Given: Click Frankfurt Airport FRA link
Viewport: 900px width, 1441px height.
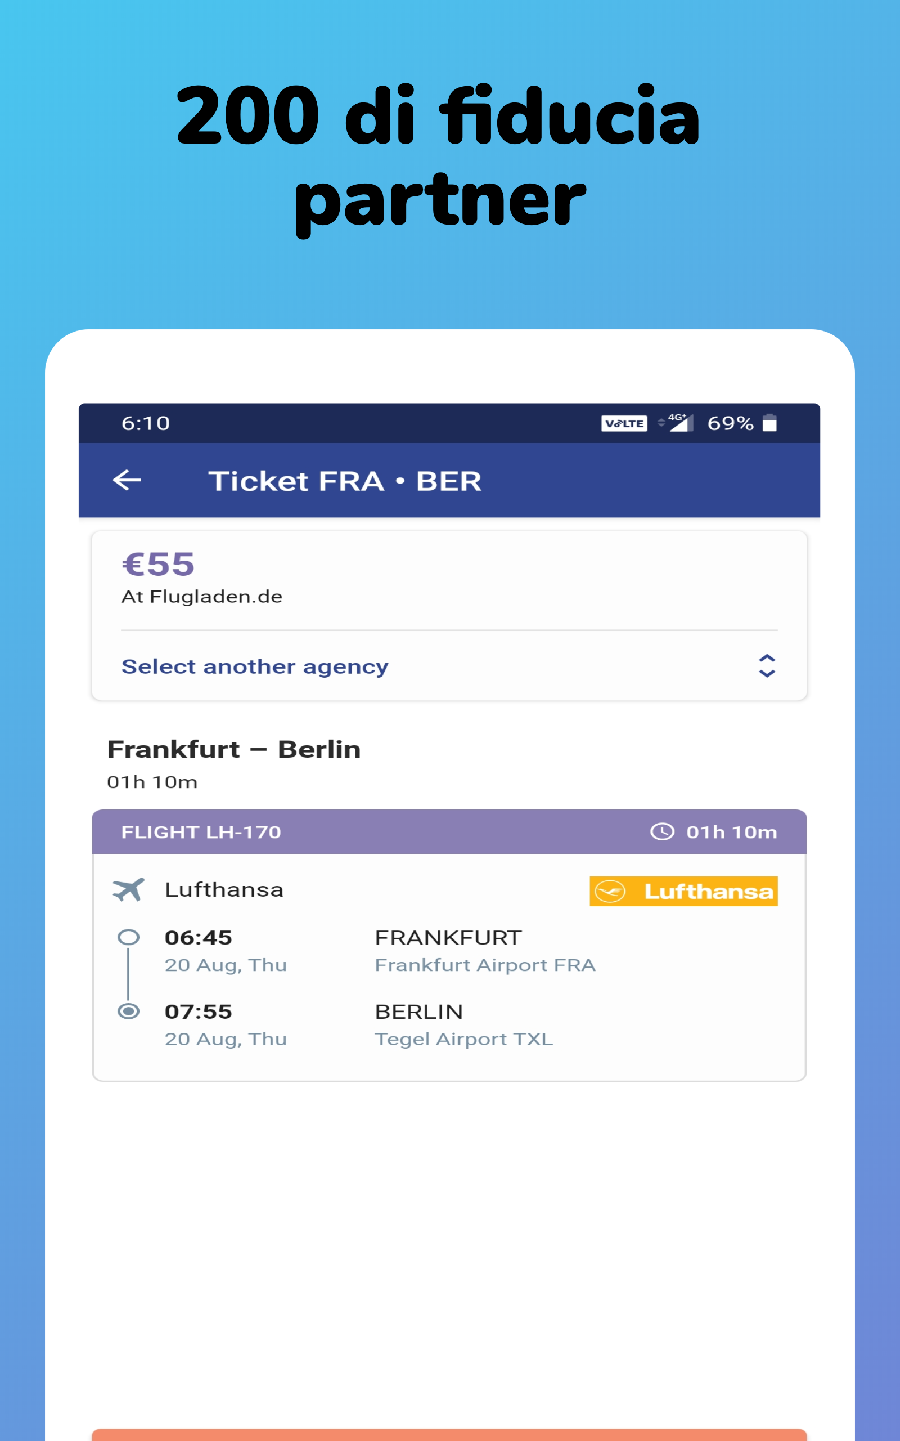Looking at the screenshot, I should pos(485,965).
